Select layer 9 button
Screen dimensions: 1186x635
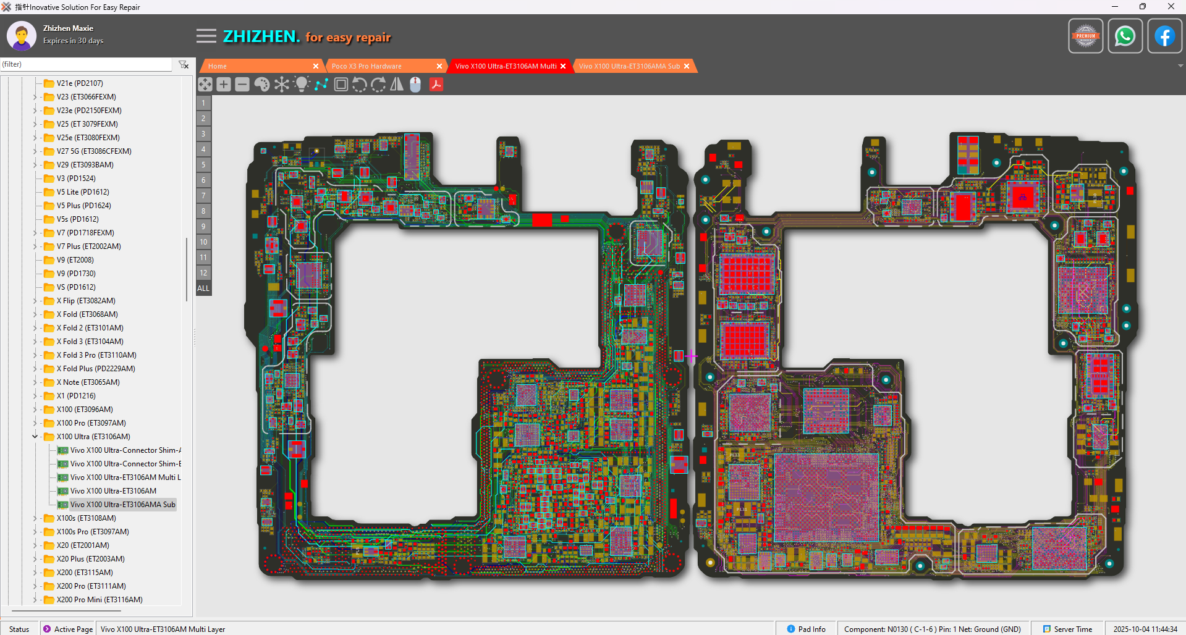click(203, 227)
